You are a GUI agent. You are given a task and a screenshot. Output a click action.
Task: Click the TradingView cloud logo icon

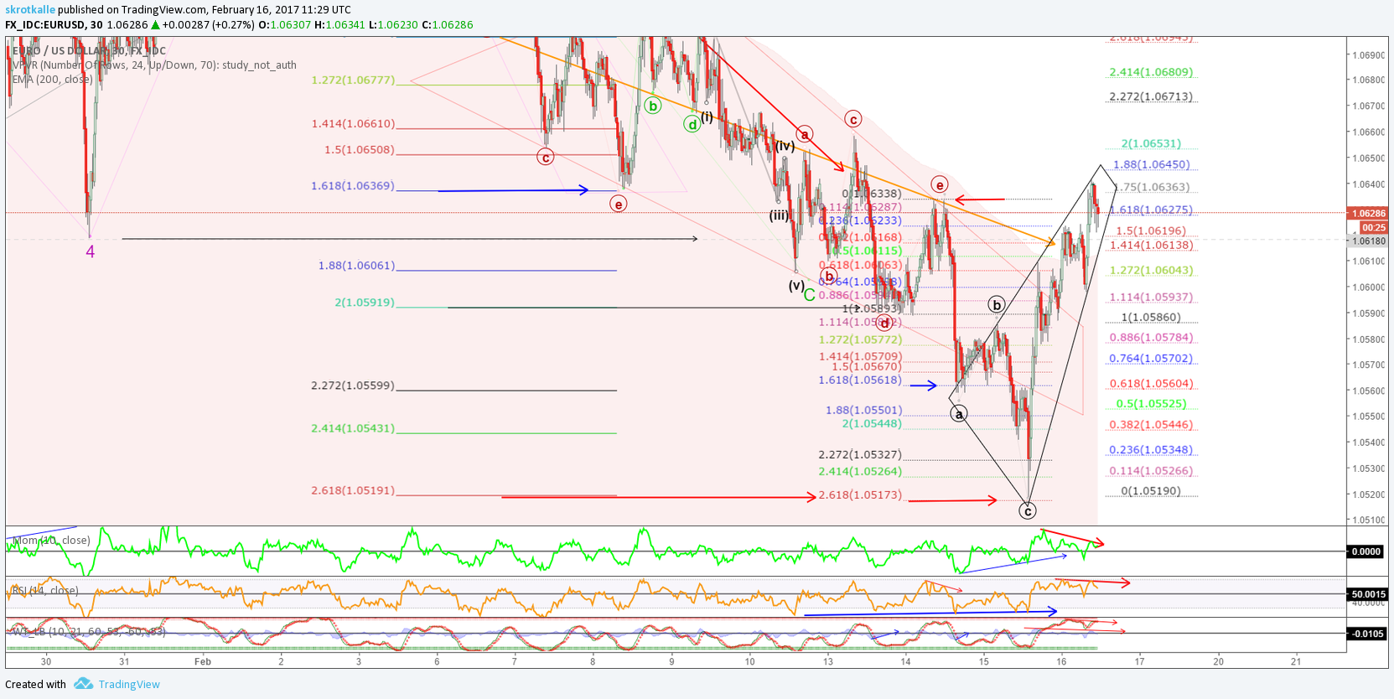83,684
